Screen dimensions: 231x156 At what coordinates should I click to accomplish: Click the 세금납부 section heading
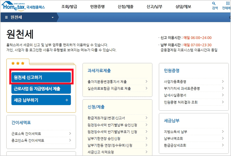click(172, 121)
